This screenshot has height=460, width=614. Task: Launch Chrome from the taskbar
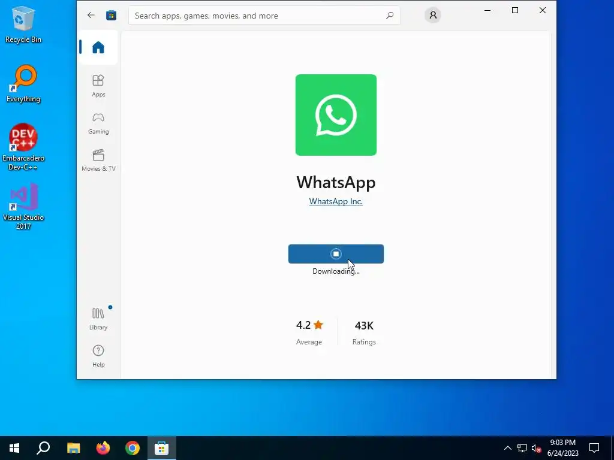(x=133, y=448)
